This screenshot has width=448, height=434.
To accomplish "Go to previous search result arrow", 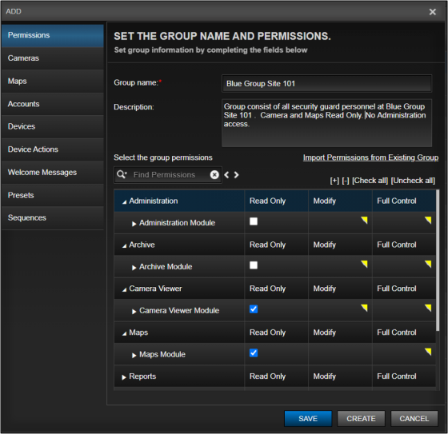I will [226, 175].
